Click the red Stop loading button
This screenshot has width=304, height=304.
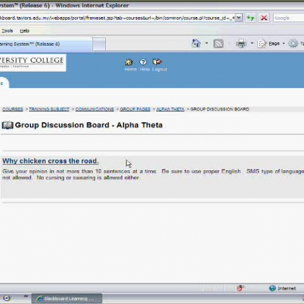[264, 18]
